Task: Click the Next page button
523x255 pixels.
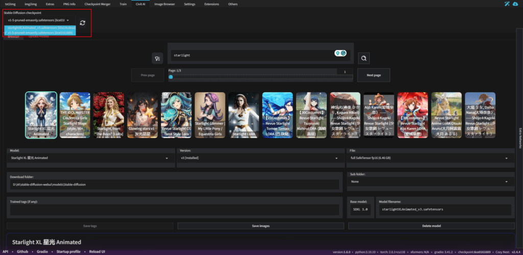Action: (373, 75)
